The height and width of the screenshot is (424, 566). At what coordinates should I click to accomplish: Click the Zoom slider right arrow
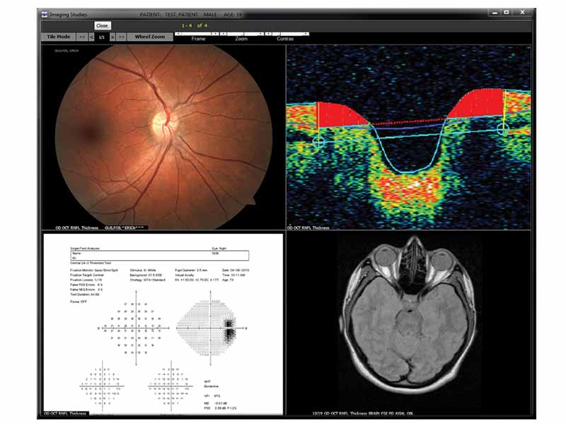260,33
